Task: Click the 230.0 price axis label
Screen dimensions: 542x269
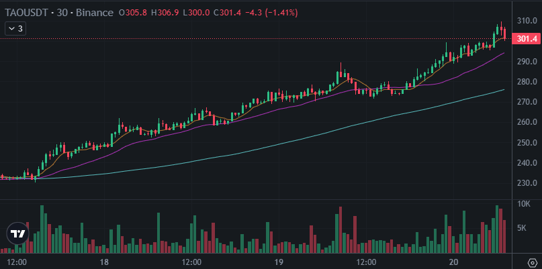Action: tap(527, 183)
